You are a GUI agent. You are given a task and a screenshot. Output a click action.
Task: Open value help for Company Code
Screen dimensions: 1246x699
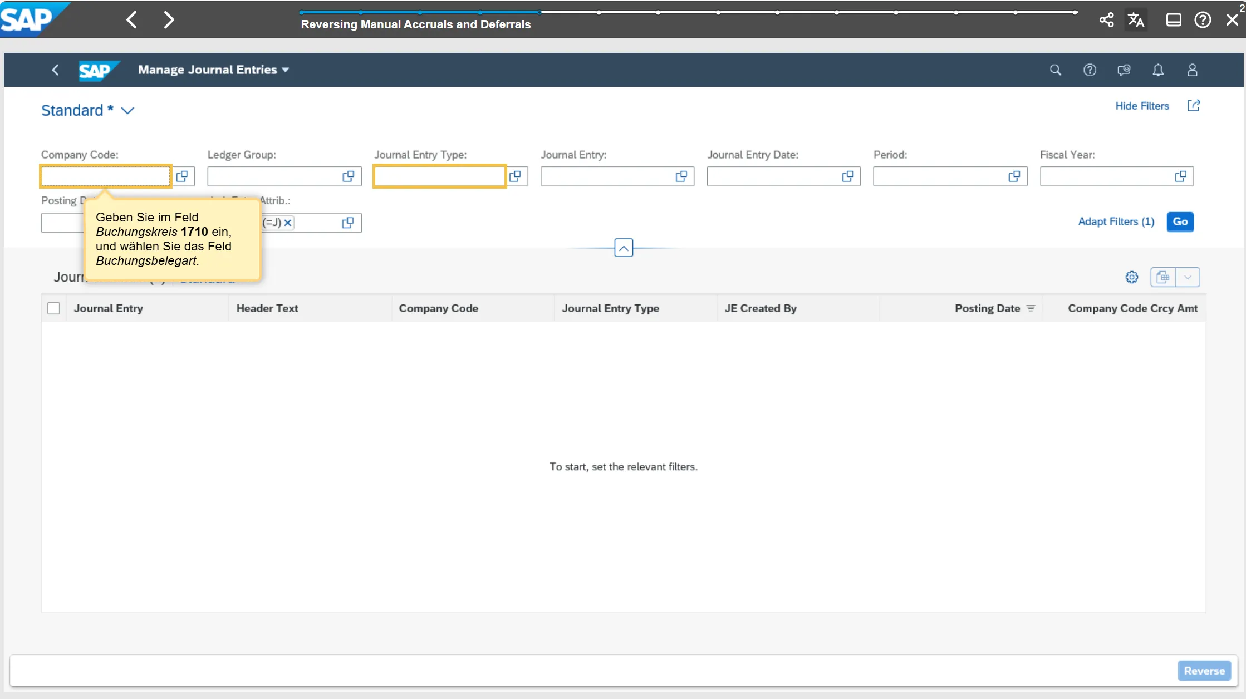[x=182, y=176]
